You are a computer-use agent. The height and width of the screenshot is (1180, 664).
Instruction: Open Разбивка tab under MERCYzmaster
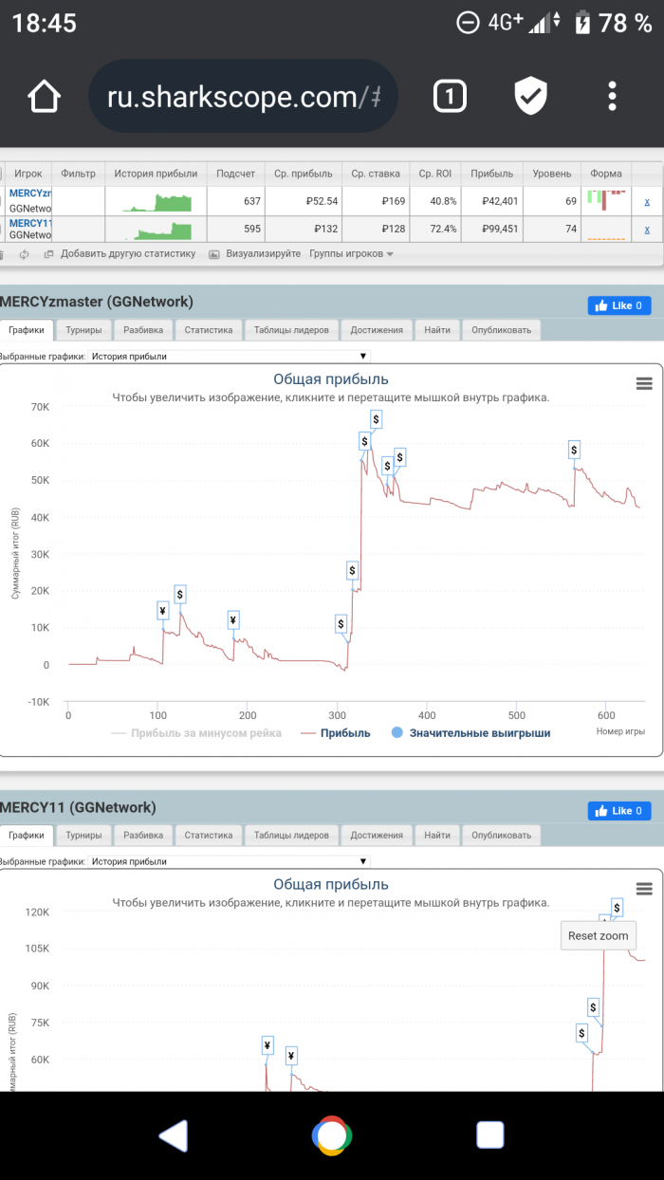143,330
